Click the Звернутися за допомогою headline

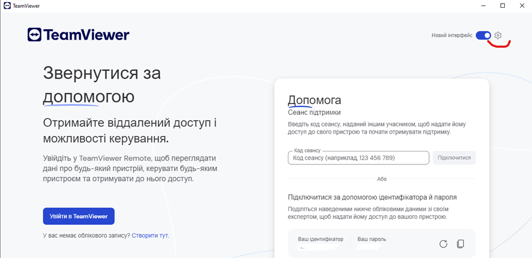pos(102,84)
